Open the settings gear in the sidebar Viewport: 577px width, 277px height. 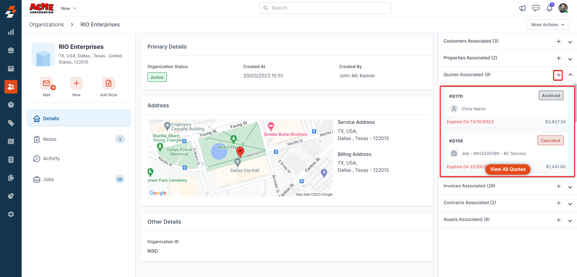click(11, 214)
